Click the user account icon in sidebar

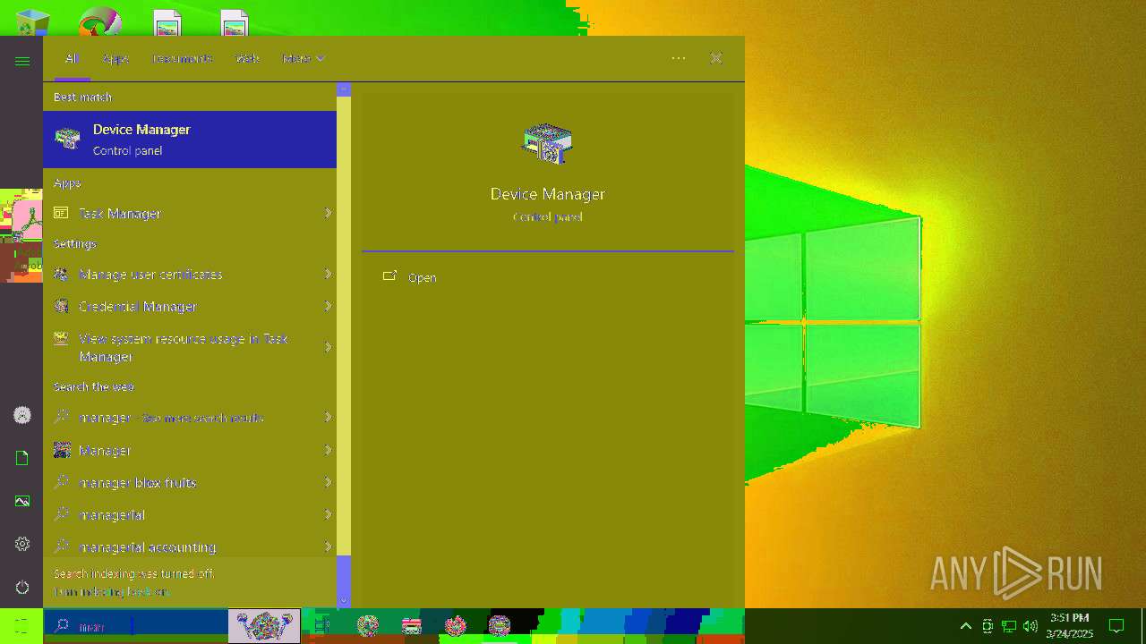pos(22,415)
